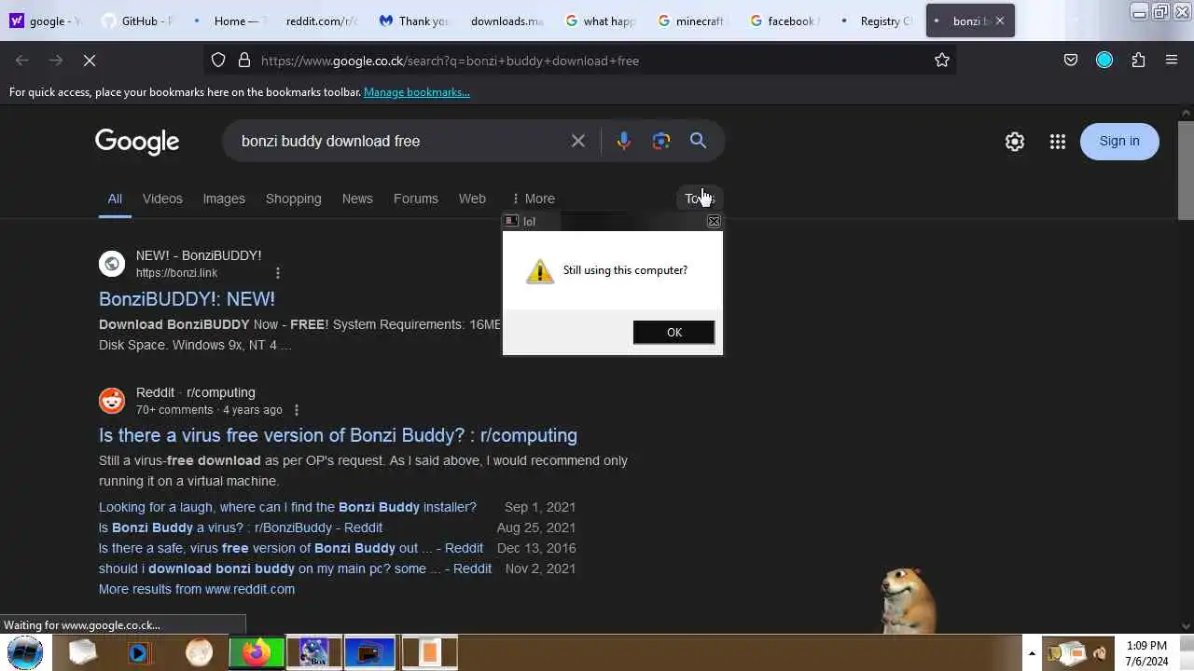
Task: Click the page vertical scrollbar thumb
Action: click(x=1186, y=171)
